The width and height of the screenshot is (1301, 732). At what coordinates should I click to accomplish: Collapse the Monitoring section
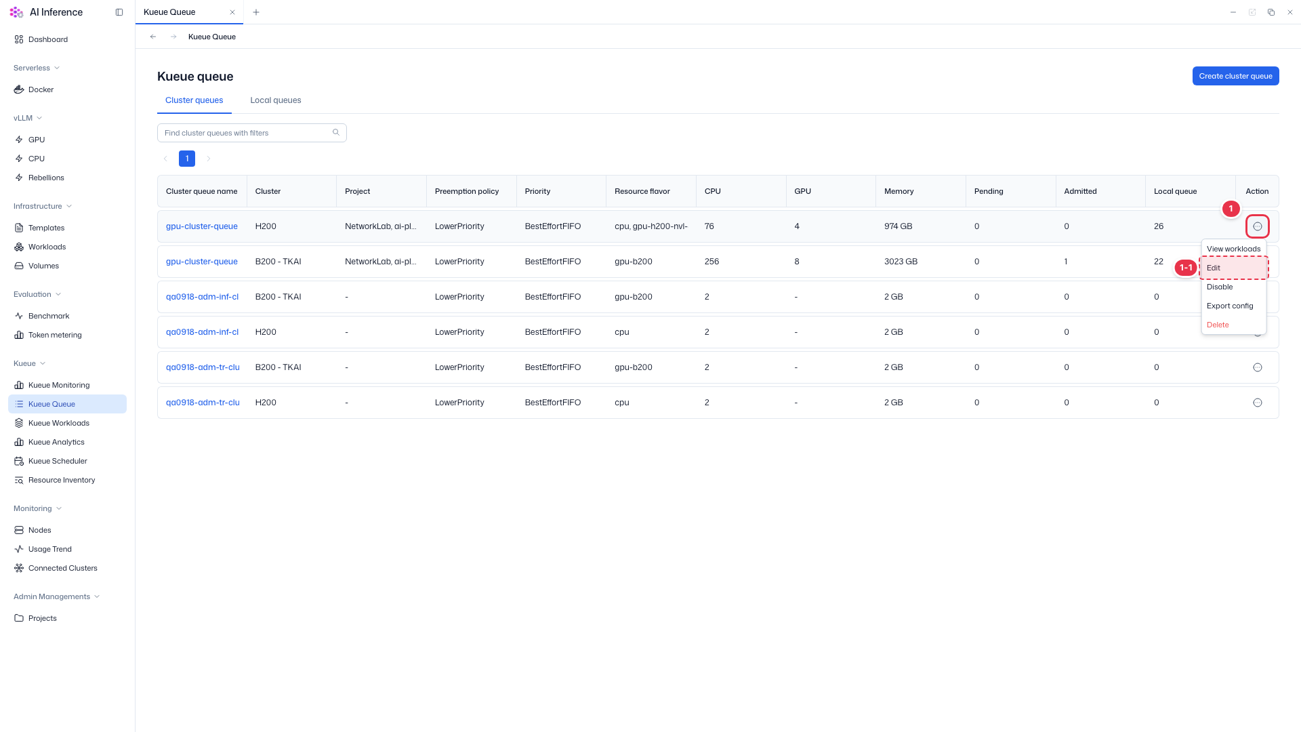click(x=37, y=508)
